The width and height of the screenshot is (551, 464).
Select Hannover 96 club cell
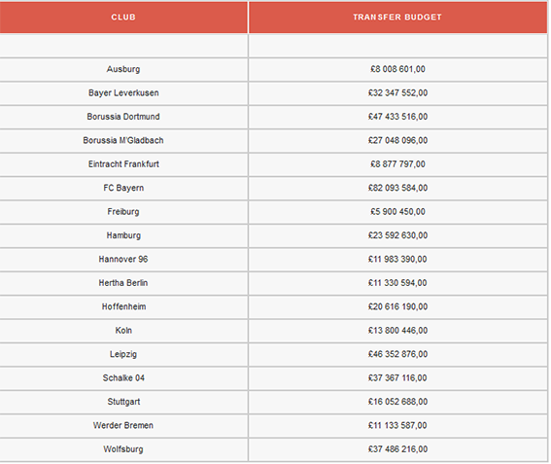123,260
